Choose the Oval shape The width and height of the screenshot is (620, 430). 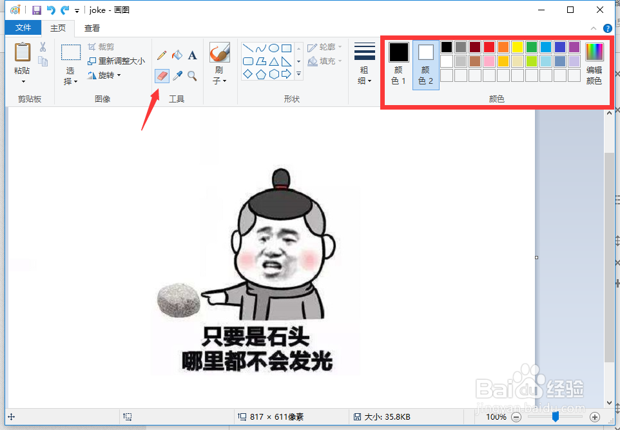click(x=274, y=48)
